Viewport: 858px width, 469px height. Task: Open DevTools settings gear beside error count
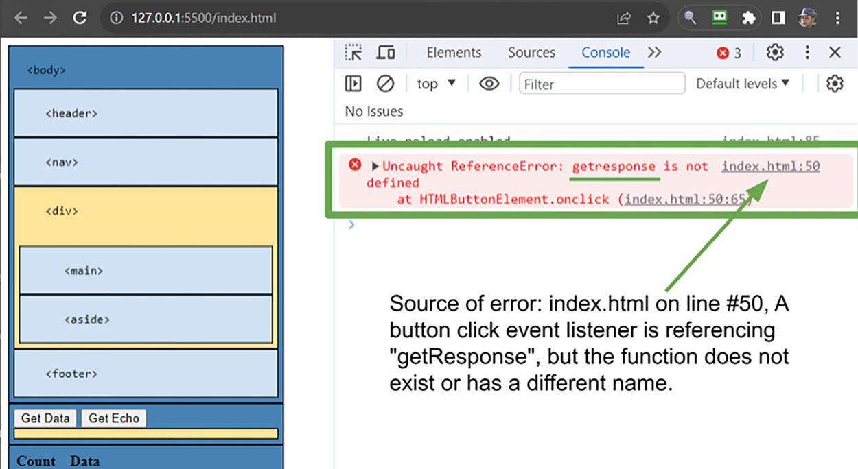pos(775,53)
